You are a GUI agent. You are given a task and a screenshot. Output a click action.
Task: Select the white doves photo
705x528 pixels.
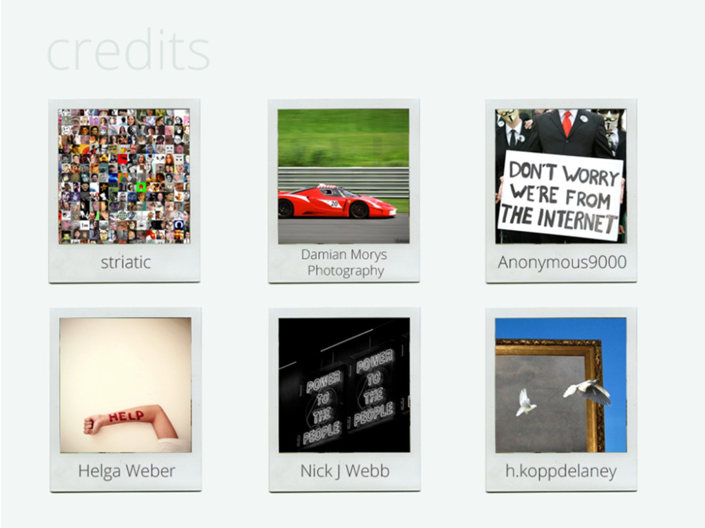point(561,385)
